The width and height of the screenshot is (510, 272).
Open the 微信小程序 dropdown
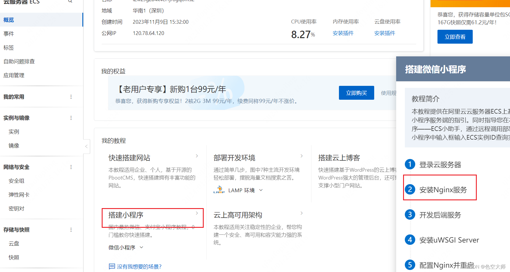coord(126,247)
